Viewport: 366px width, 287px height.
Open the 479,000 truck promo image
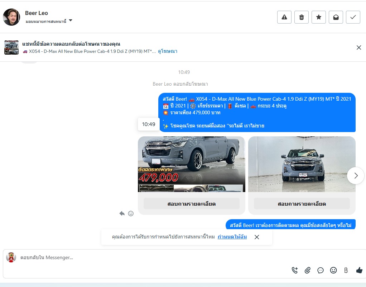click(x=191, y=164)
